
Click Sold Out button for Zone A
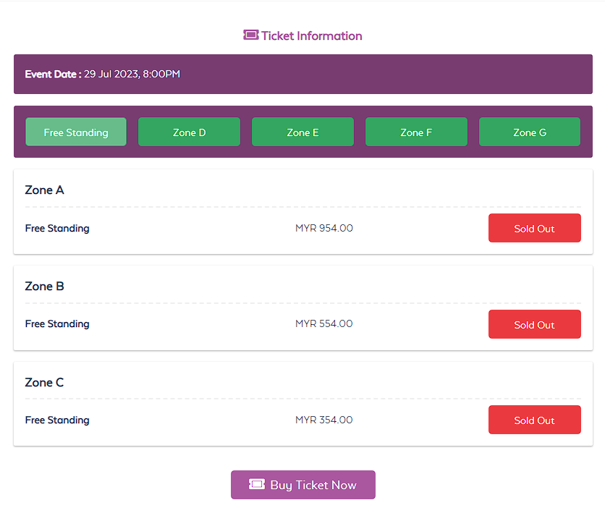(x=534, y=228)
